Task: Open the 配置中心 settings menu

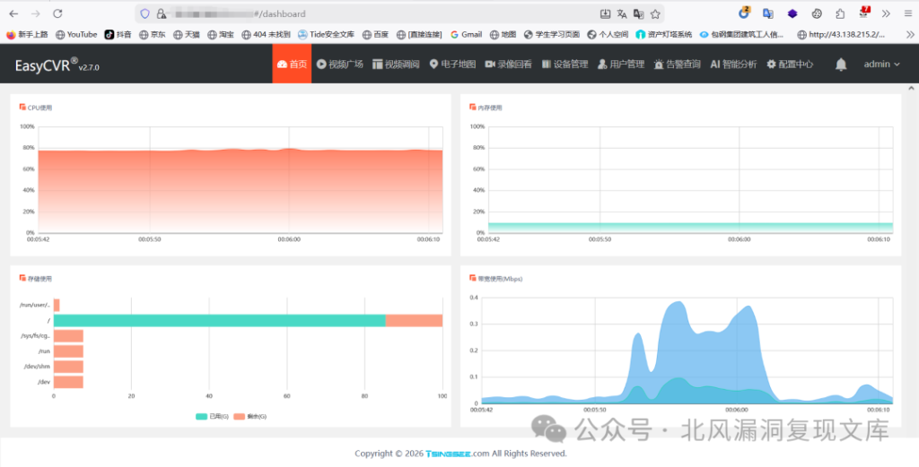Action: (790, 65)
